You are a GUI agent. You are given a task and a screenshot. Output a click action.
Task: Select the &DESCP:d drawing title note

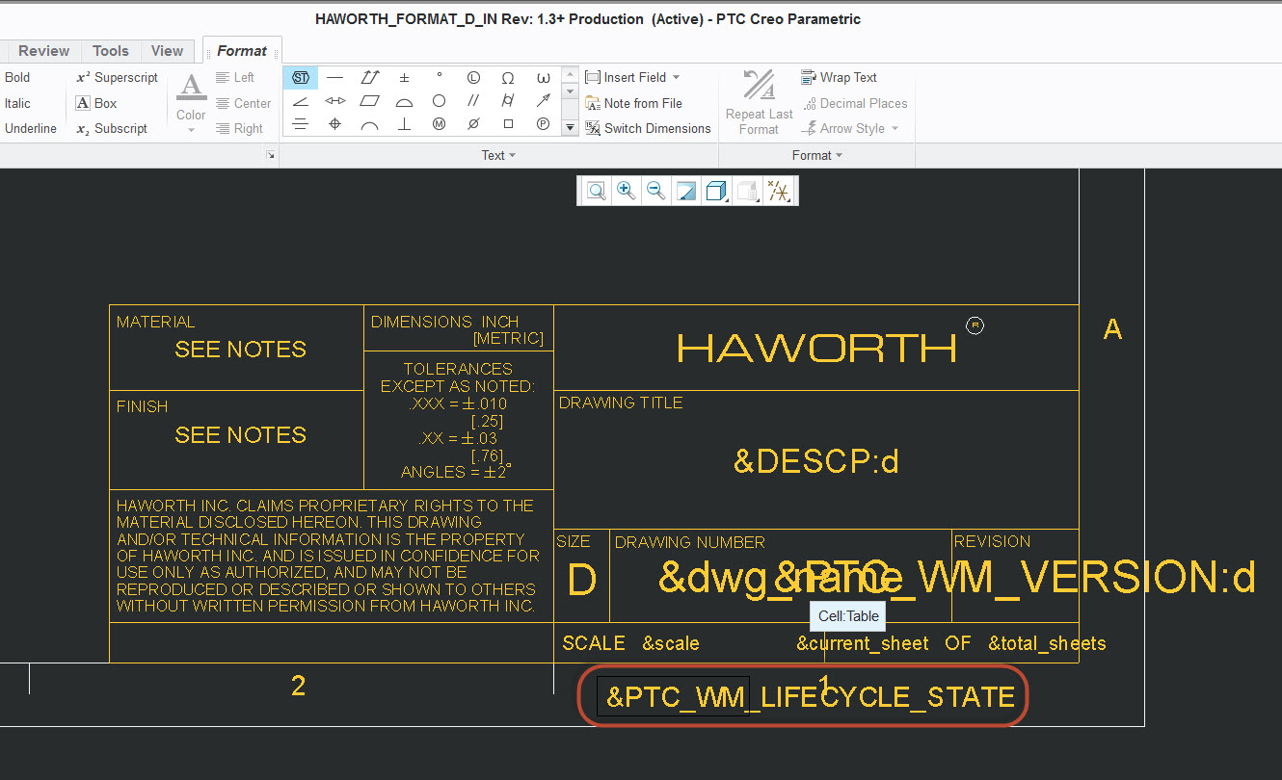click(x=816, y=462)
